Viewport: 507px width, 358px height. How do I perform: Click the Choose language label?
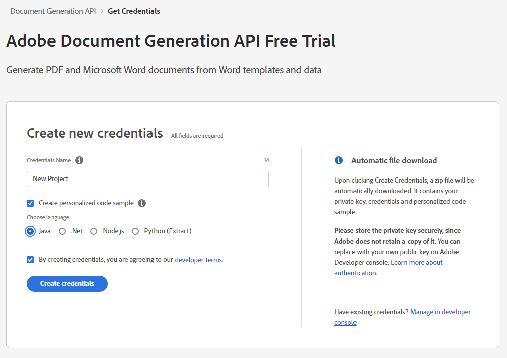[48, 217]
